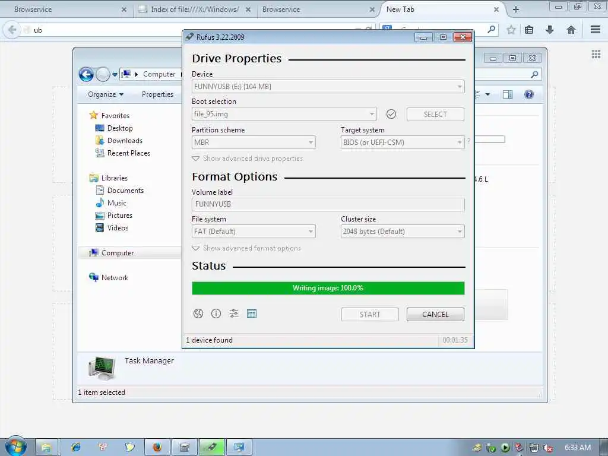Screen dimensions: 608x456
Task: Open Firefox bookmarks list icon
Action: point(529,30)
